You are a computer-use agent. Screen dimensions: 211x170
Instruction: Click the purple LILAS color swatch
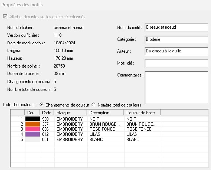(33, 134)
